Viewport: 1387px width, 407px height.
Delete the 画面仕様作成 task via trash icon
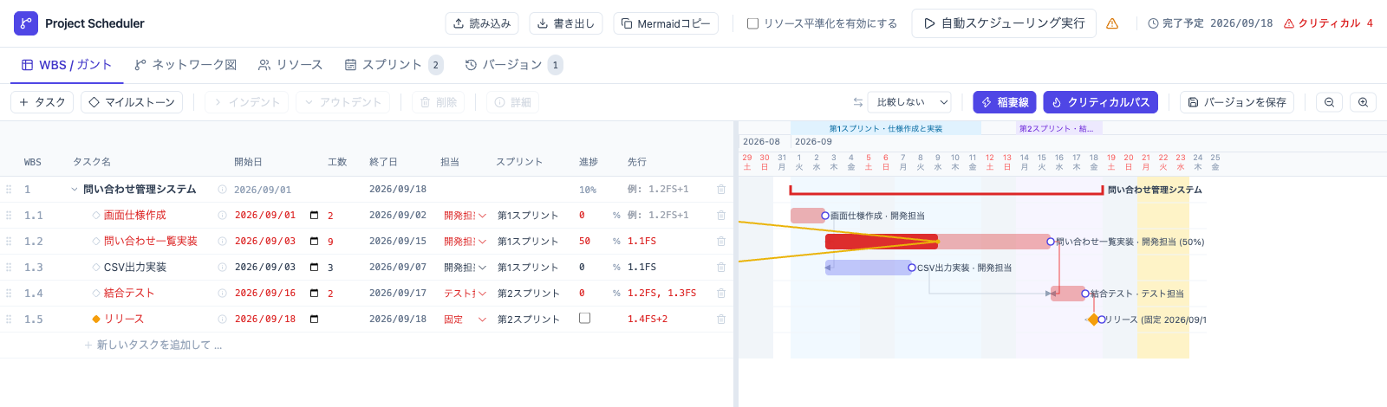tap(720, 216)
